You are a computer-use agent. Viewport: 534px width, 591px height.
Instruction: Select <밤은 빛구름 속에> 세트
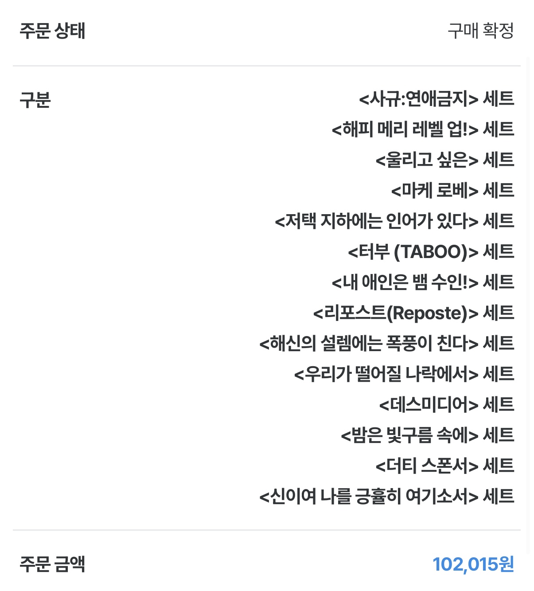pyautogui.click(x=427, y=435)
